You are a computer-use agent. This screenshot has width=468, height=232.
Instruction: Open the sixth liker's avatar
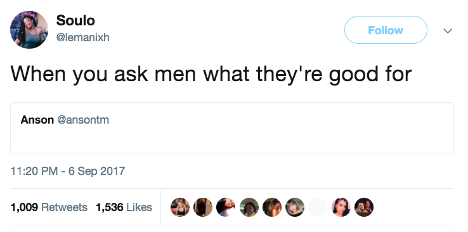point(295,207)
